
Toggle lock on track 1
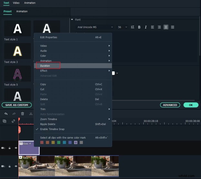[10, 166]
